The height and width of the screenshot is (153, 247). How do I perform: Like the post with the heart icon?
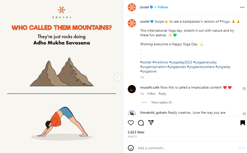pyautogui.click(x=131, y=123)
